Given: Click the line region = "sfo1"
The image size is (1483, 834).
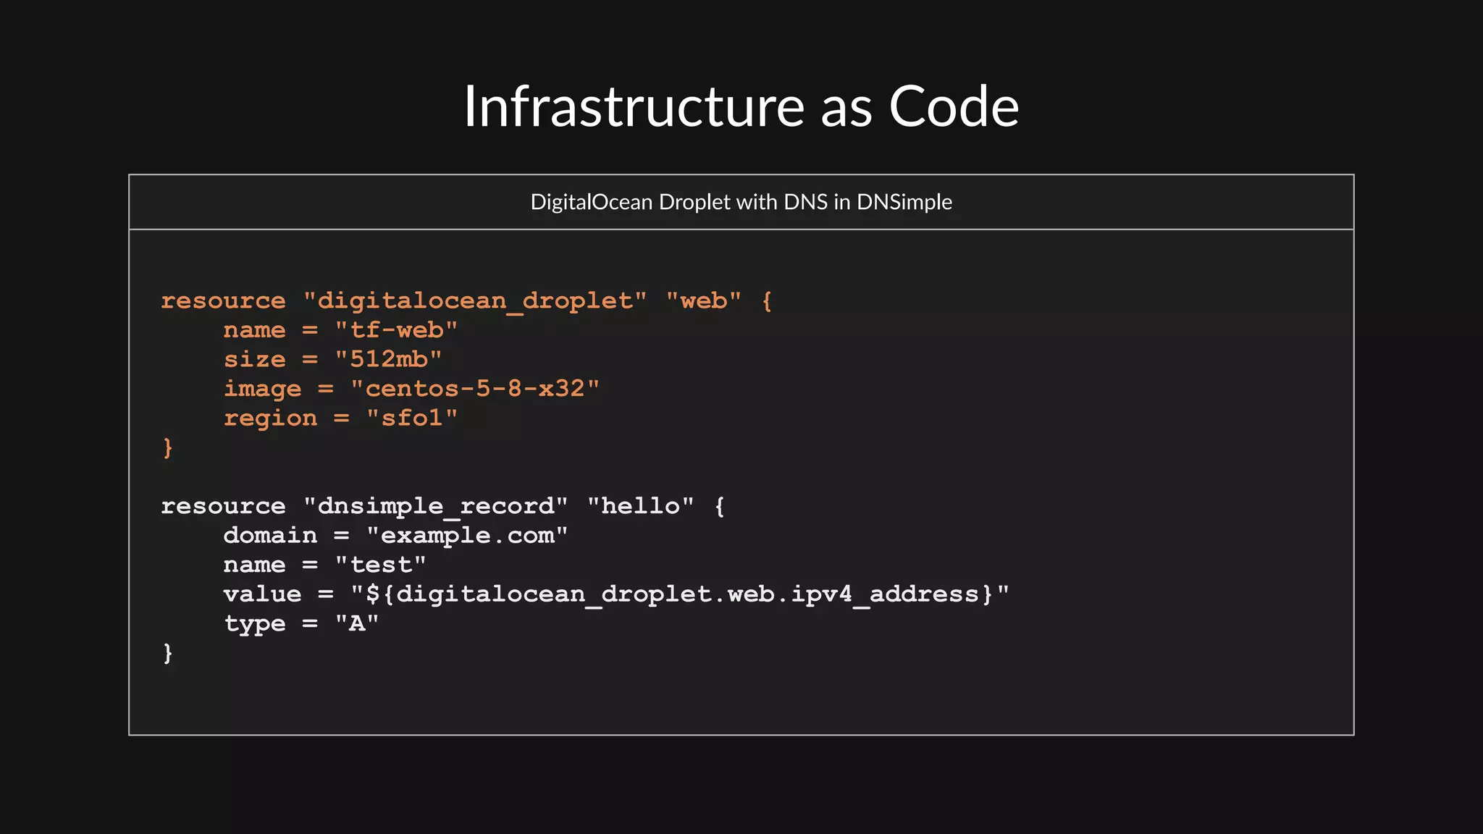Looking at the screenshot, I should 340,418.
